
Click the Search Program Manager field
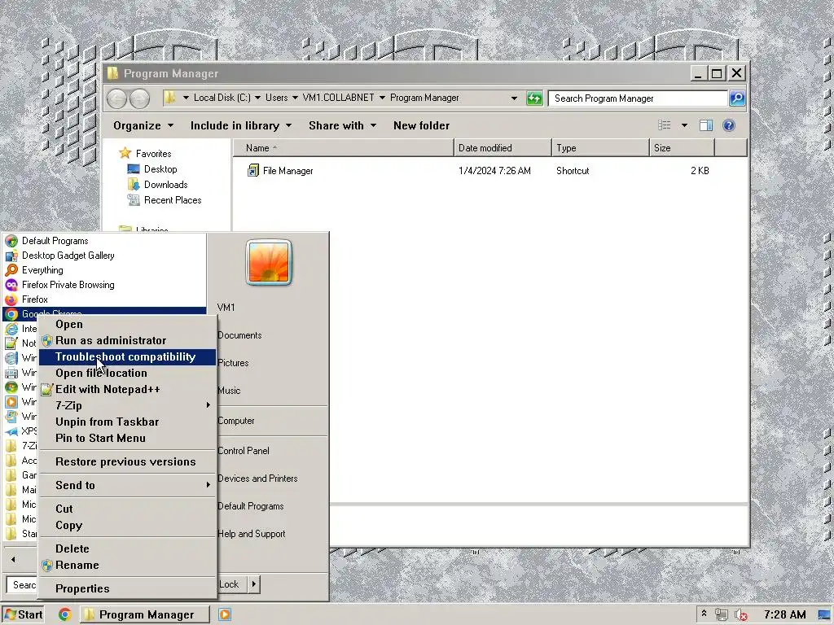[638, 98]
